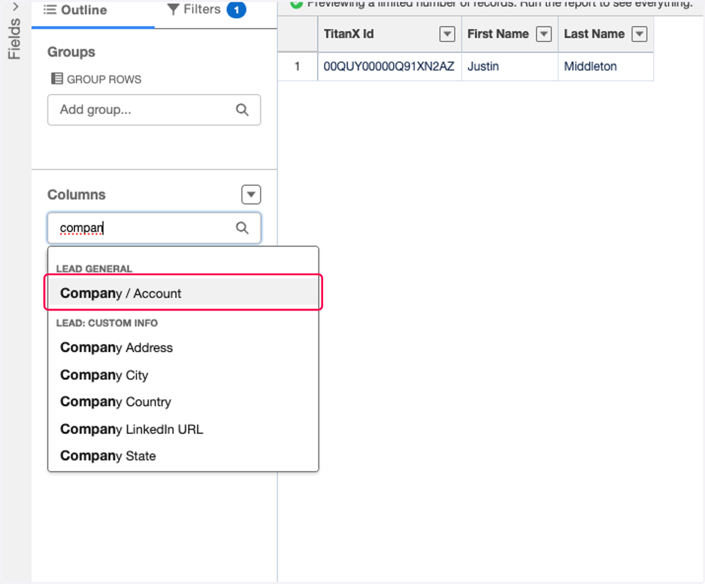
Task: Select Company Country option
Action: [183, 402]
